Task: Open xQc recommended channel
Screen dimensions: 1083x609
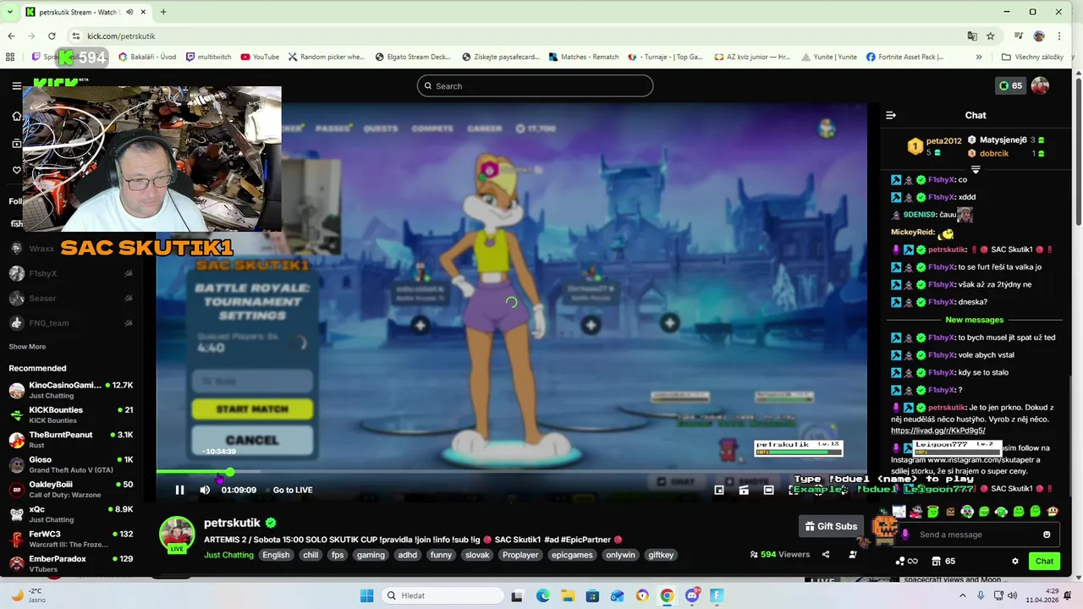Action: point(71,514)
